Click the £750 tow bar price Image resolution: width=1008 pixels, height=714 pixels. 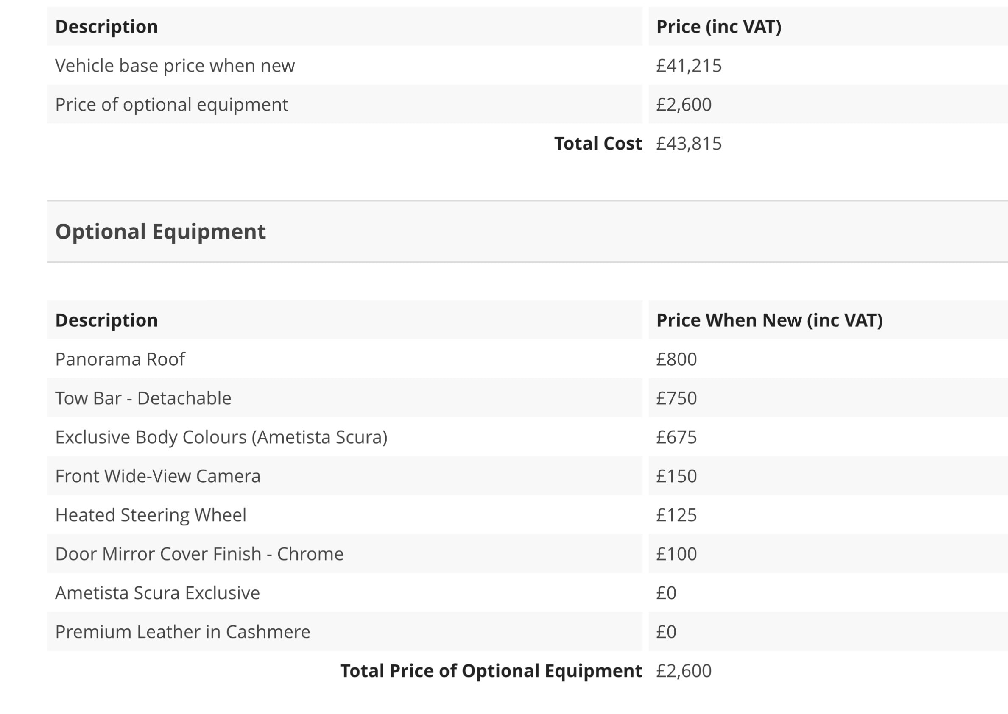coord(676,398)
